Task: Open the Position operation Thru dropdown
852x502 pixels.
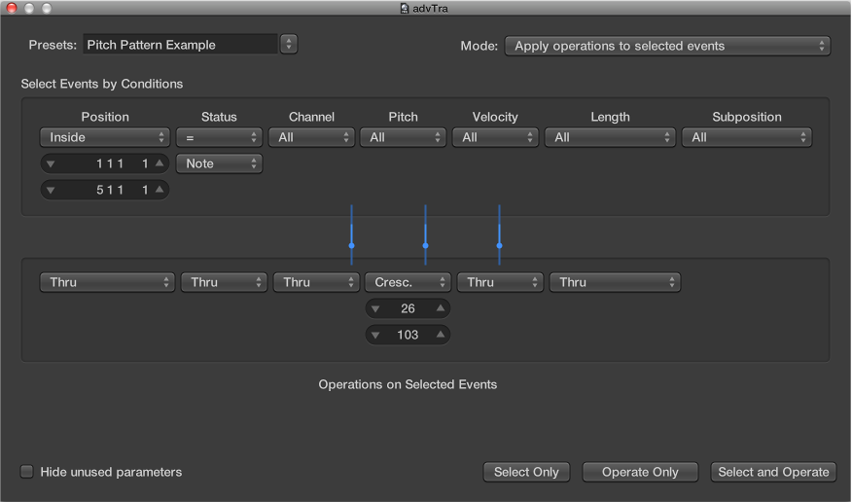Action: point(107,282)
